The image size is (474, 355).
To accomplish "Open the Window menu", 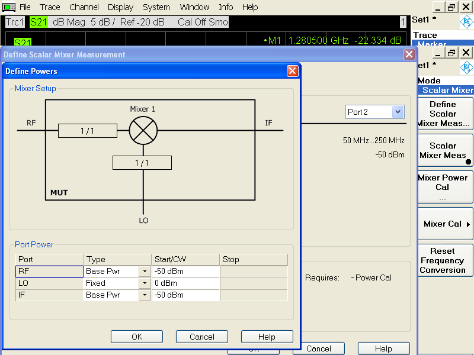I will point(194,7).
